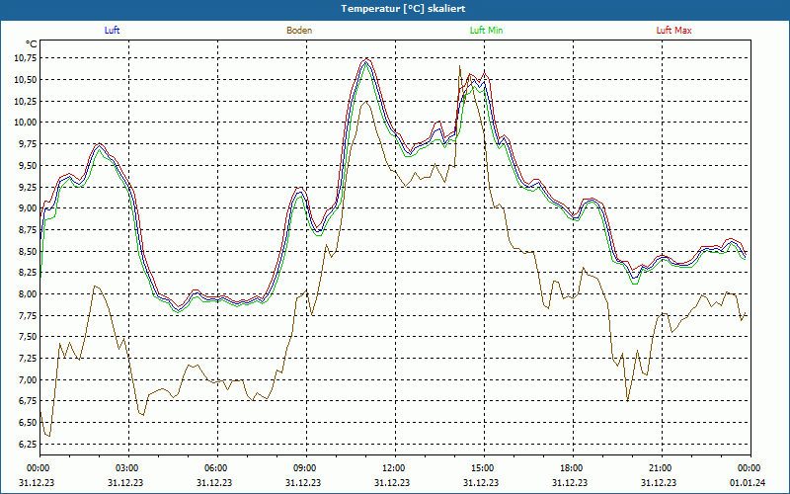Image resolution: width=790 pixels, height=494 pixels.
Task: Click the 9,50 y-axis value
Action: click(29, 165)
